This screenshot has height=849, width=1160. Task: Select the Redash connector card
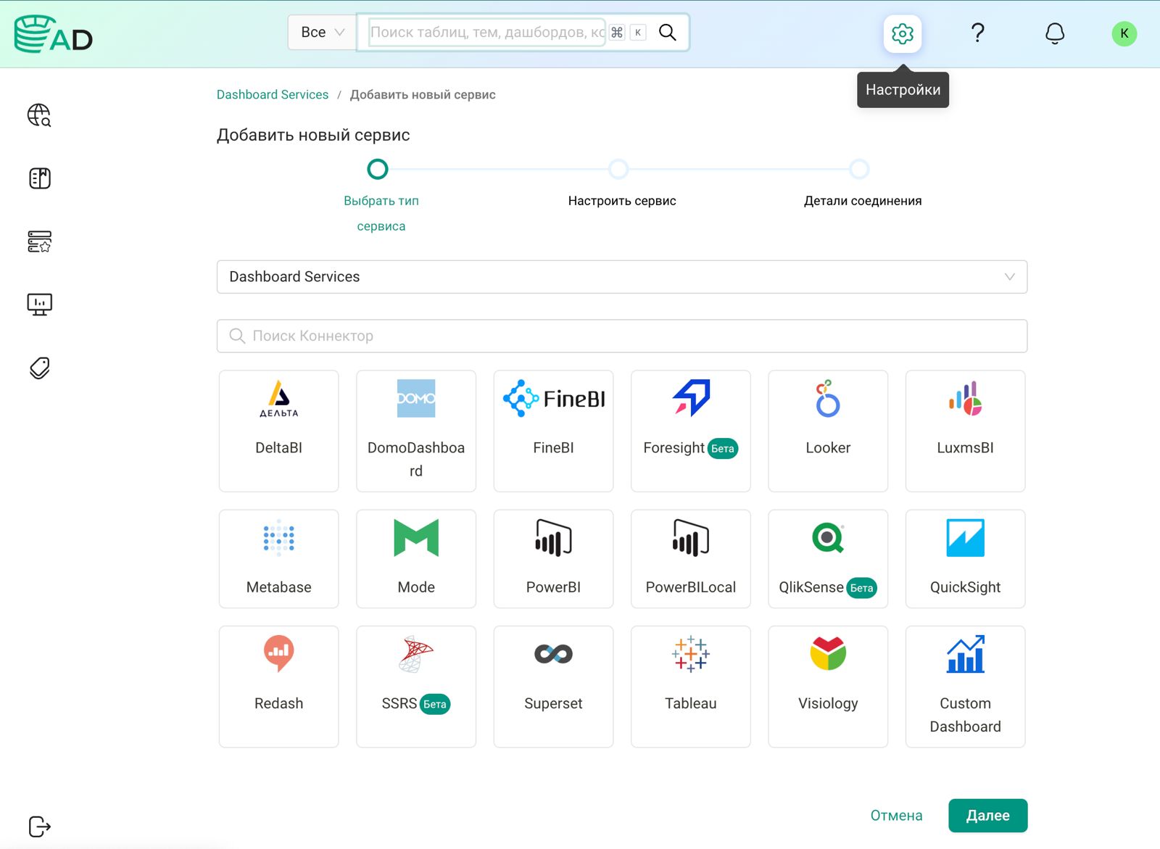coord(278,686)
